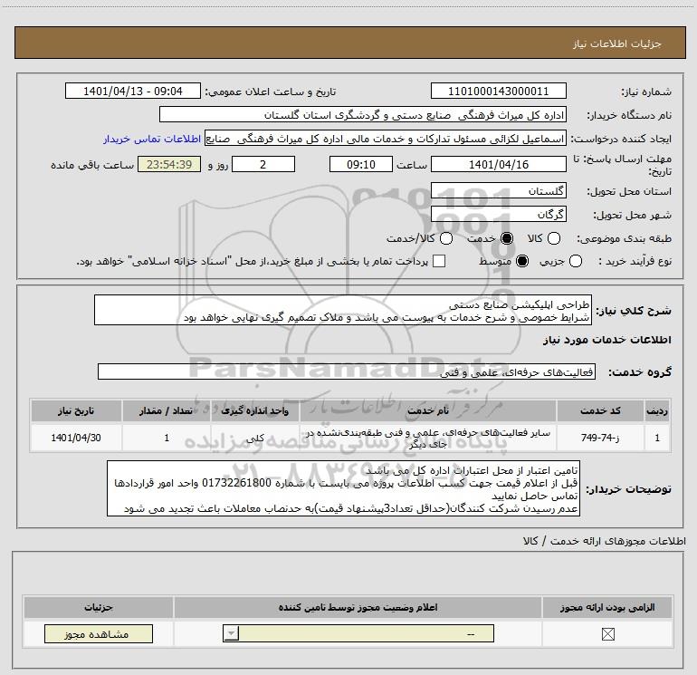
Task: Click the تعداد / مقدار column header
Action: (x=167, y=410)
